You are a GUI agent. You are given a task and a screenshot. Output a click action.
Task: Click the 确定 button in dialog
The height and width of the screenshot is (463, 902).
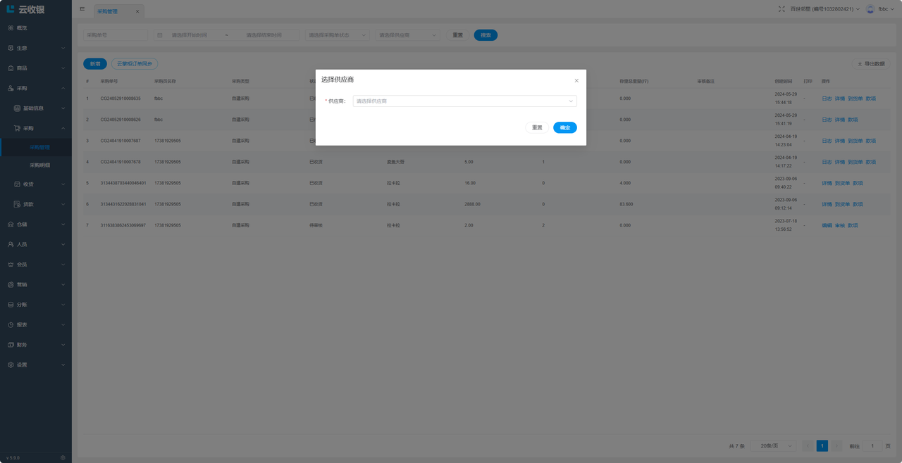click(x=564, y=127)
